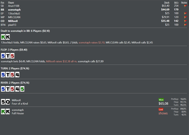The height and width of the screenshot is (135, 189).
Task: Click the green King hole card
Action: [3, 37]
